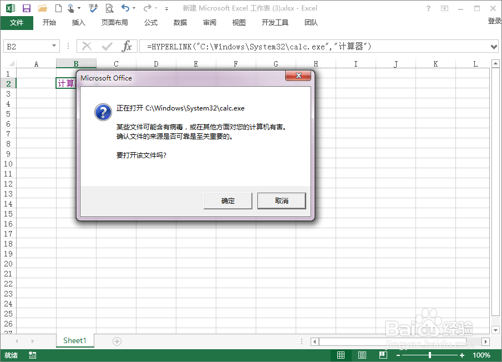The height and width of the screenshot is (362, 502).
Task: Click 取消 button in dialog
Action: click(282, 201)
